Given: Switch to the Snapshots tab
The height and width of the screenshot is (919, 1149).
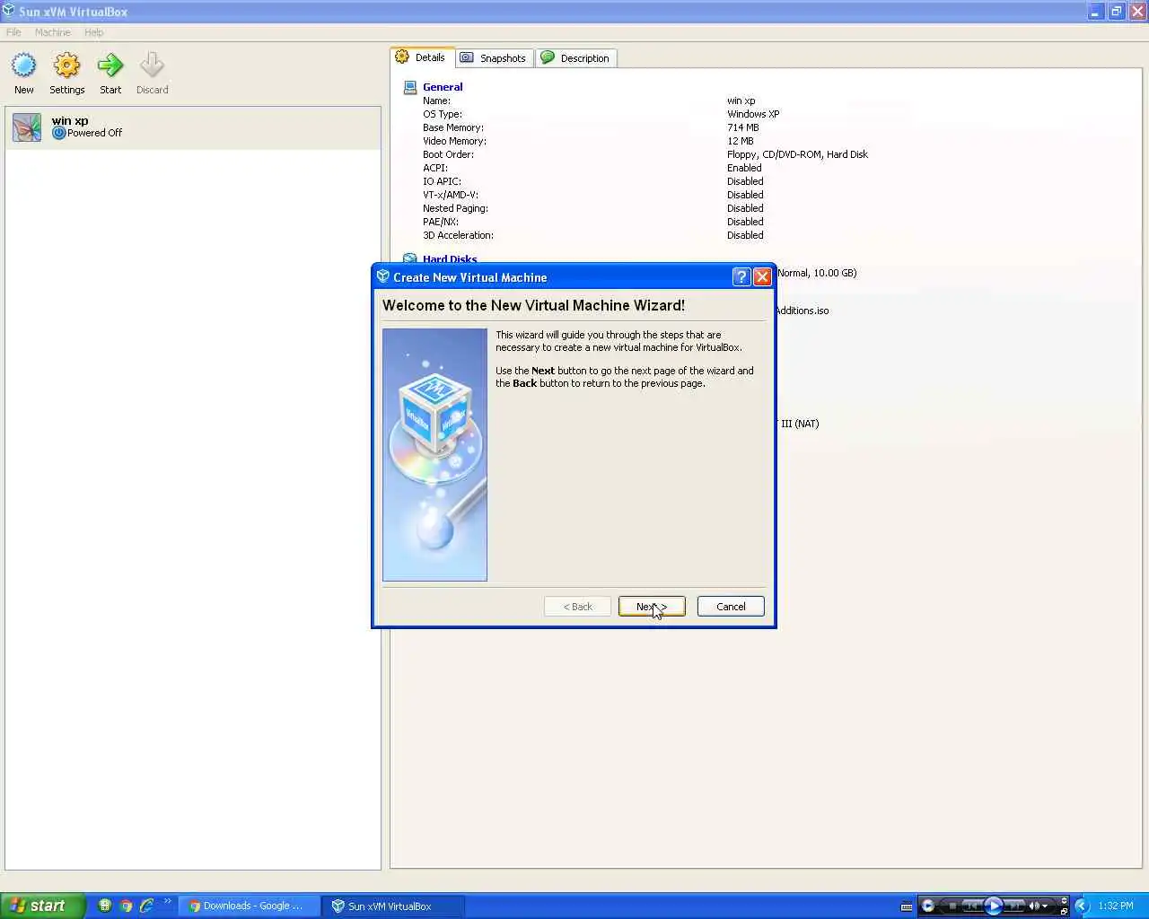Looking at the screenshot, I should [495, 58].
